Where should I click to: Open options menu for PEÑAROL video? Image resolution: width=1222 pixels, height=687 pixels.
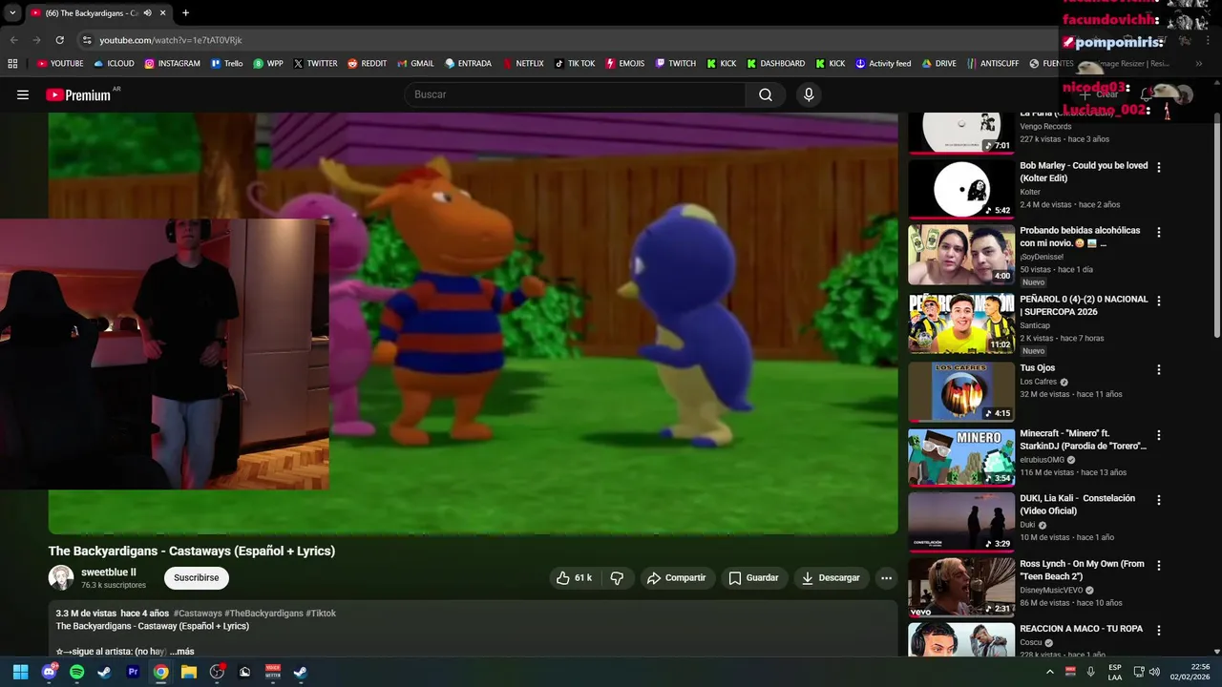coord(1159,301)
